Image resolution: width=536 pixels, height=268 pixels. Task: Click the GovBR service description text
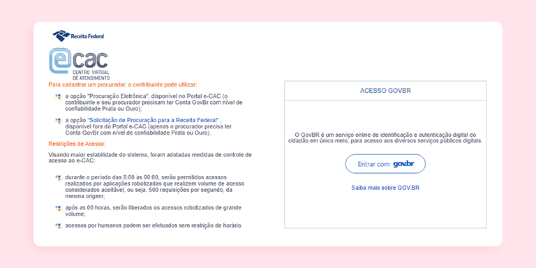(x=385, y=137)
